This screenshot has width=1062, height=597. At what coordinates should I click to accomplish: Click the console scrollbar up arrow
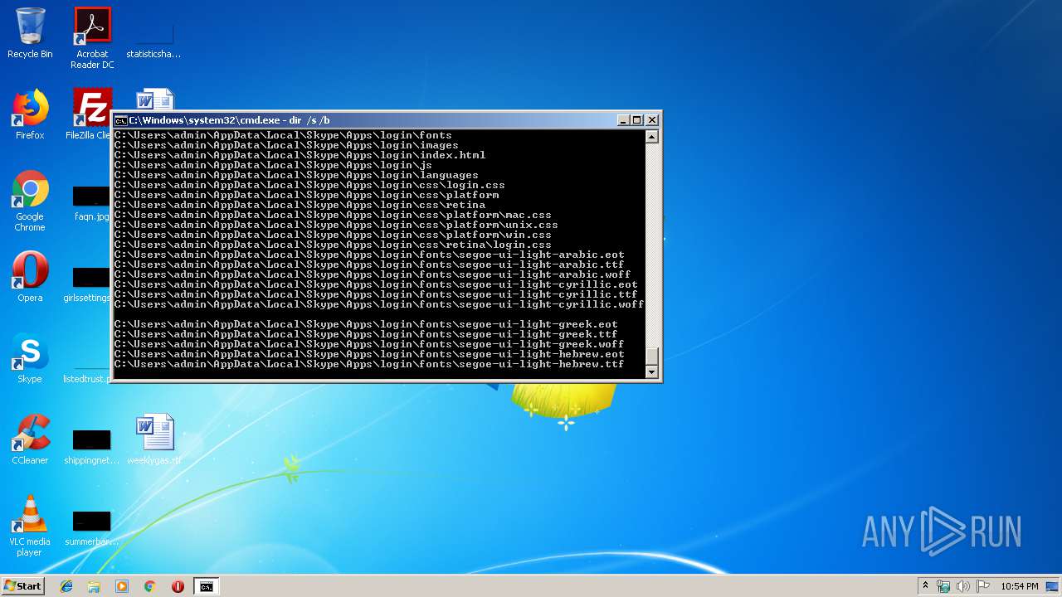[652, 137]
